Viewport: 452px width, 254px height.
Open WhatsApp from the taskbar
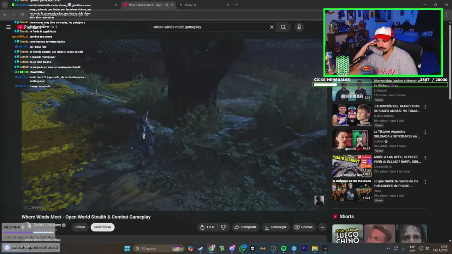pos(242,248)
